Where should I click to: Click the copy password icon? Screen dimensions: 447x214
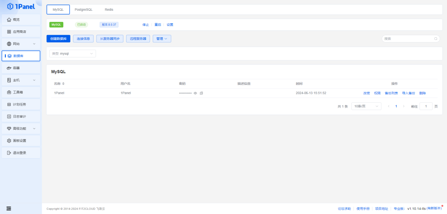click(202, 93)
